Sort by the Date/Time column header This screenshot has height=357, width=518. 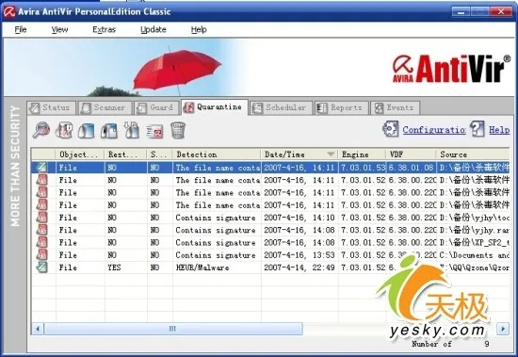click(299, 154)
